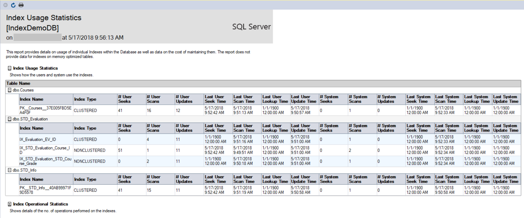Click the IX_STD_Evaluation_Course_ID index name
Image resolution: width=524 pixels, height=218 pixels.
(44, 150)
